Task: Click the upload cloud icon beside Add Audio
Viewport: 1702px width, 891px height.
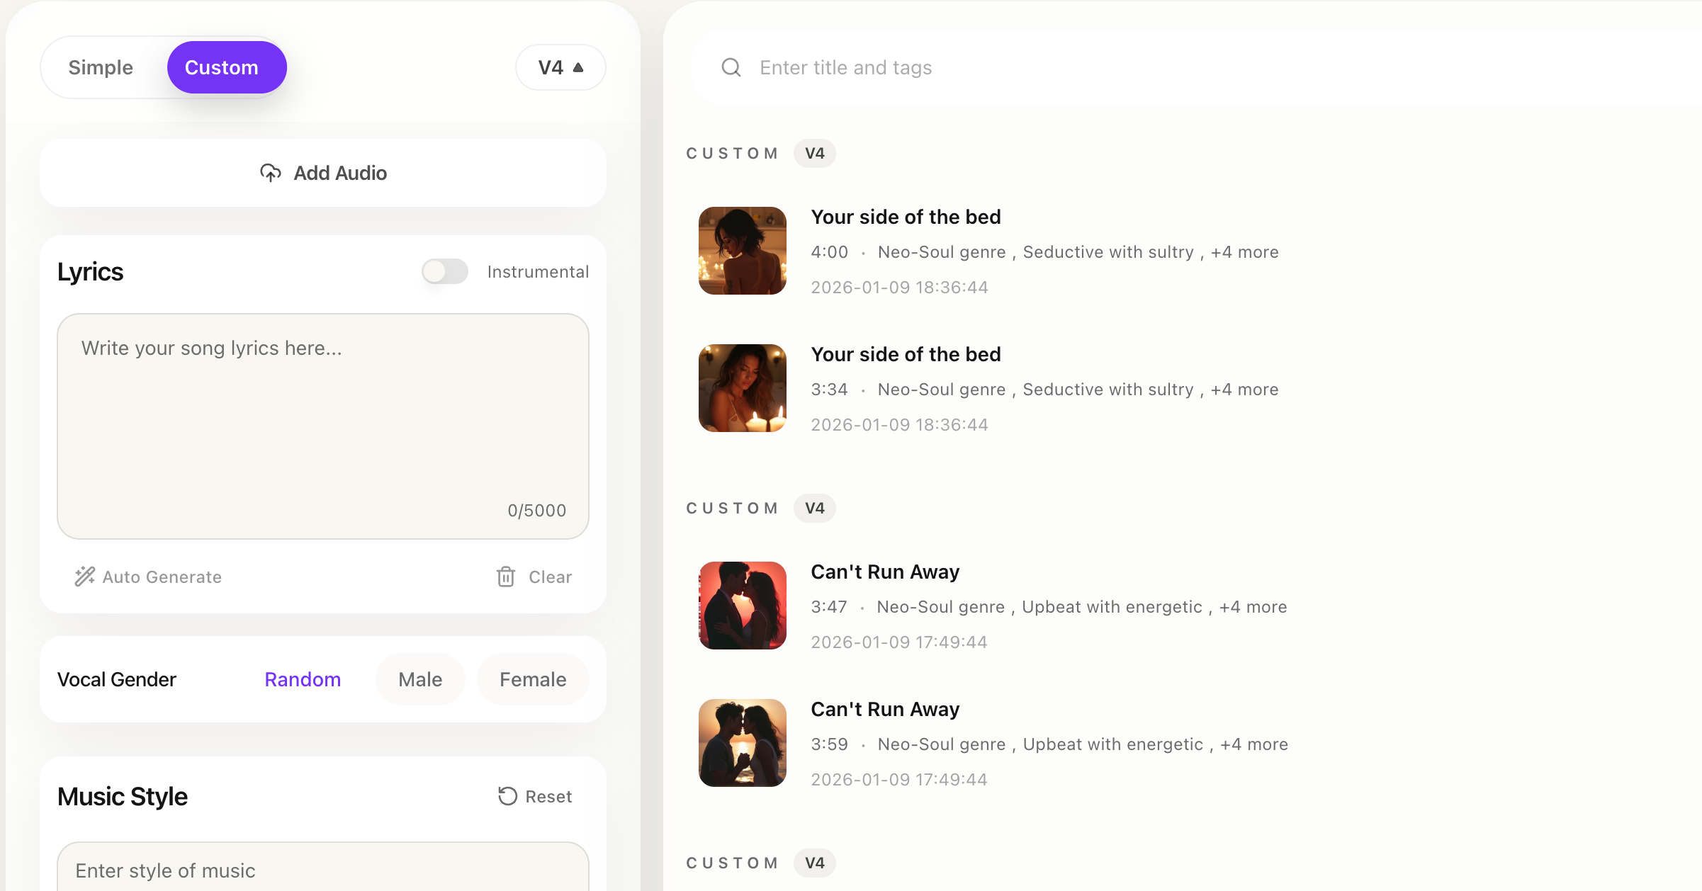Action: [271, 173]
